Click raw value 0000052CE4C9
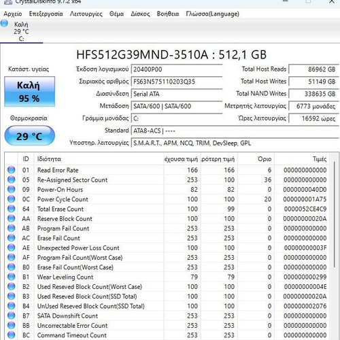The image size is (340, 340). point(305,209)
